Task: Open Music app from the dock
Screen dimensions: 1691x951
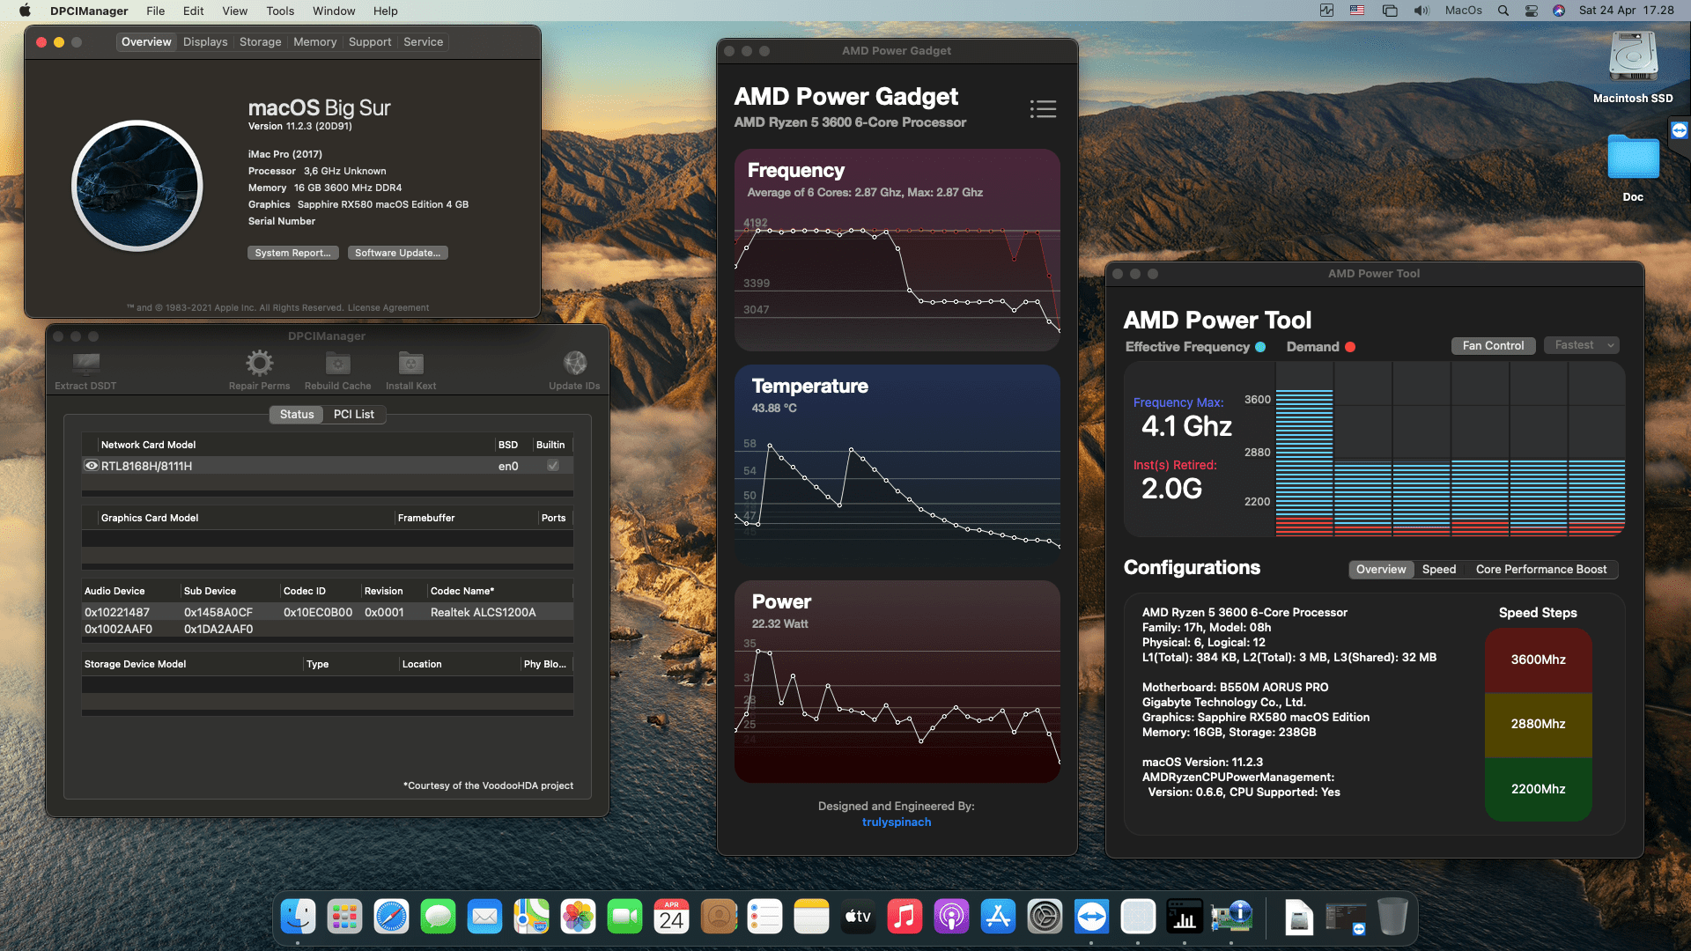Action: pos(905,917)
